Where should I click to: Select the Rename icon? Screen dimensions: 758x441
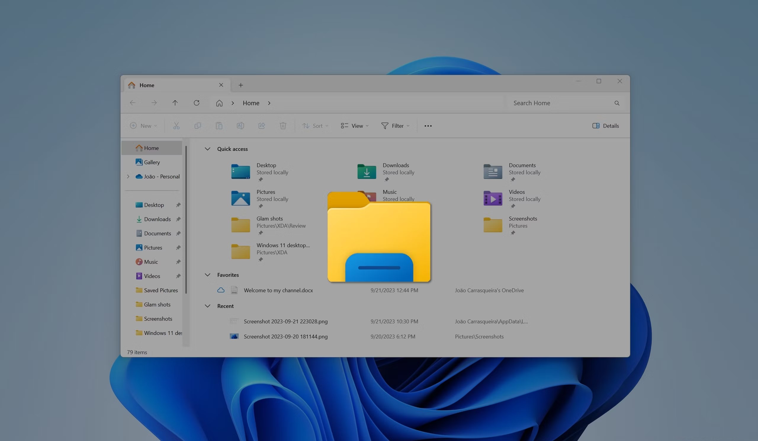point(240,126)
